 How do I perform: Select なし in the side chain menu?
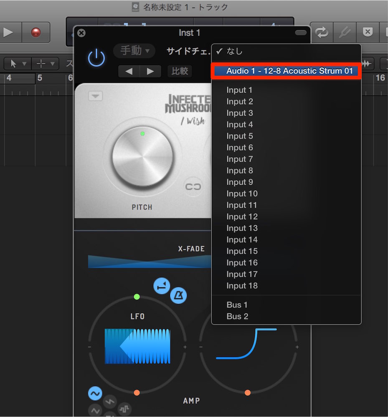pos(286,51)
